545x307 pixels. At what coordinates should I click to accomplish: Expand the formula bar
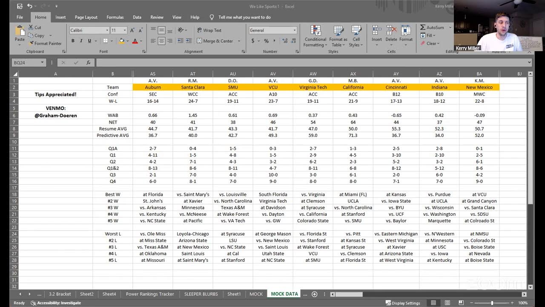(x=529, y=63)
